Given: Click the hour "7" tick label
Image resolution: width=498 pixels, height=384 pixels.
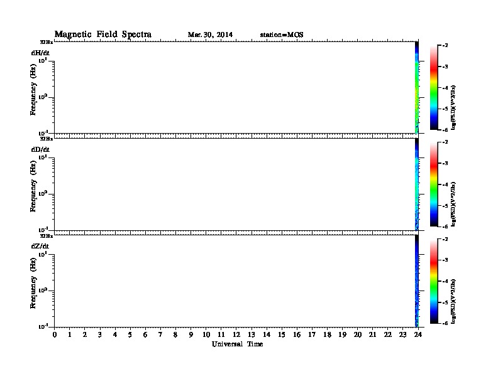Looking at the screenshot, I should point(160,334).
